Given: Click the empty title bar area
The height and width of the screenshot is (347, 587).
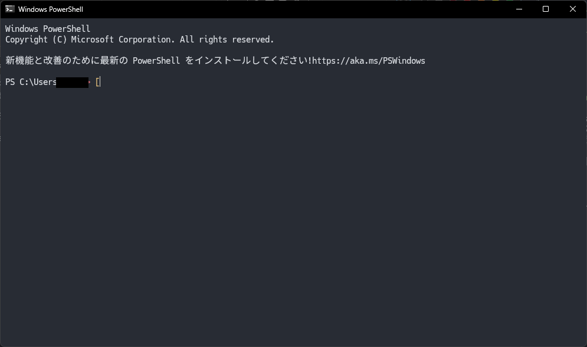Looking at the screenshot, I should 295,9.
